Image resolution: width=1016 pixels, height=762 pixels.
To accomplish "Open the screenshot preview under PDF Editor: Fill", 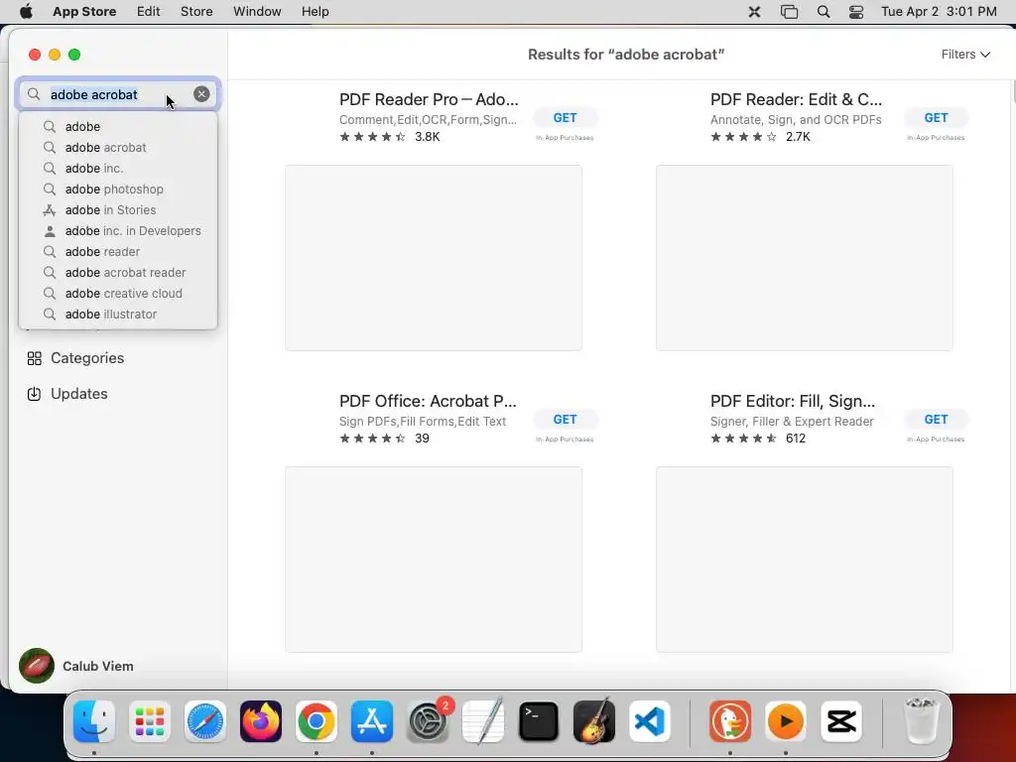I will (x=804, y=560).
